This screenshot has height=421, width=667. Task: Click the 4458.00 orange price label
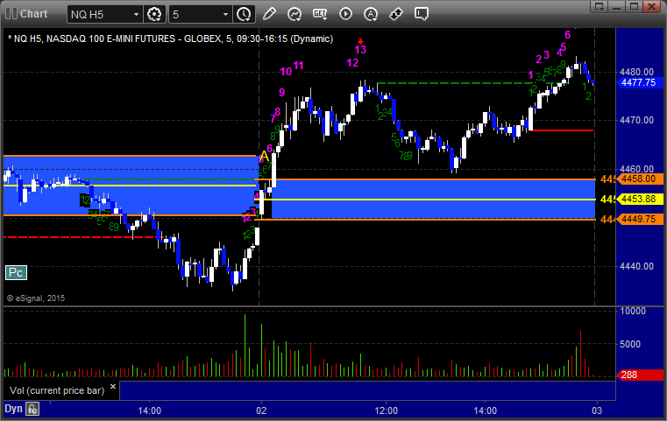(640, 179)
